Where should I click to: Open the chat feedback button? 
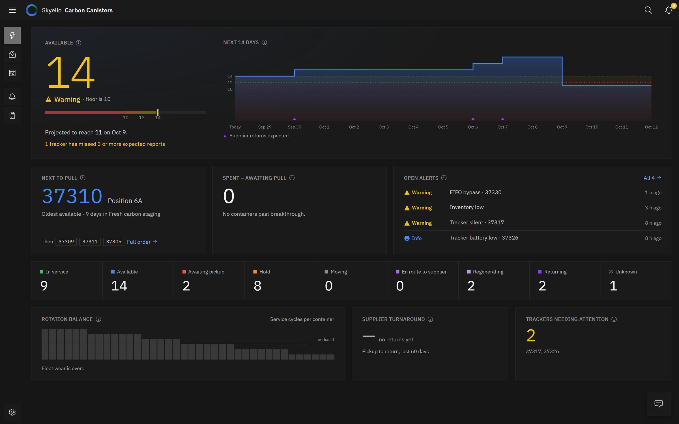pos(658,403)
